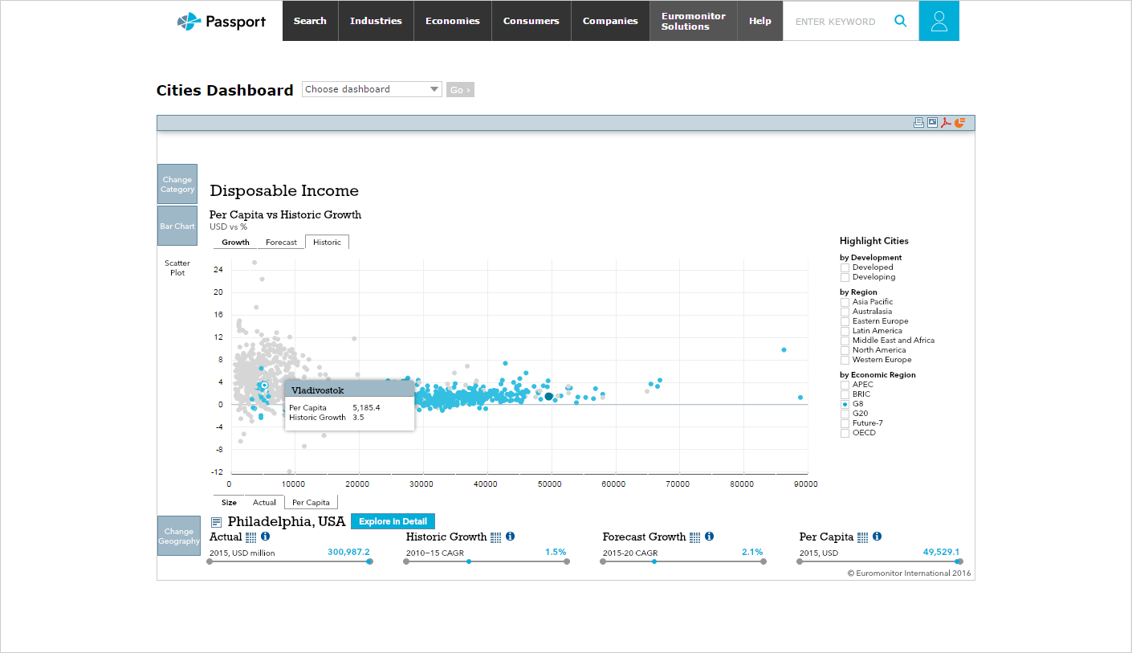Open the chart export icon at top right

point(959,122)
